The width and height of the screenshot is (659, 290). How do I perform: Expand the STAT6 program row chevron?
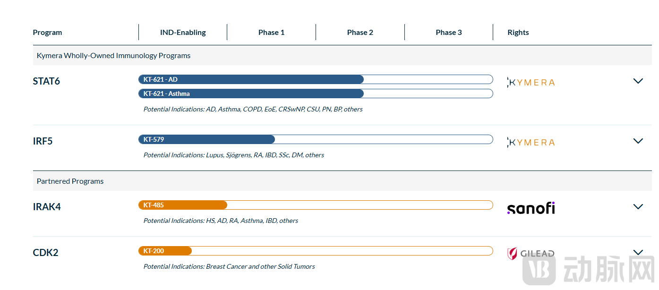[638, 81]
